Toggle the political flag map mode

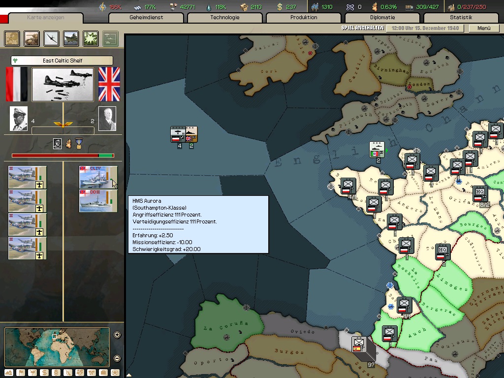pos(21,373)
